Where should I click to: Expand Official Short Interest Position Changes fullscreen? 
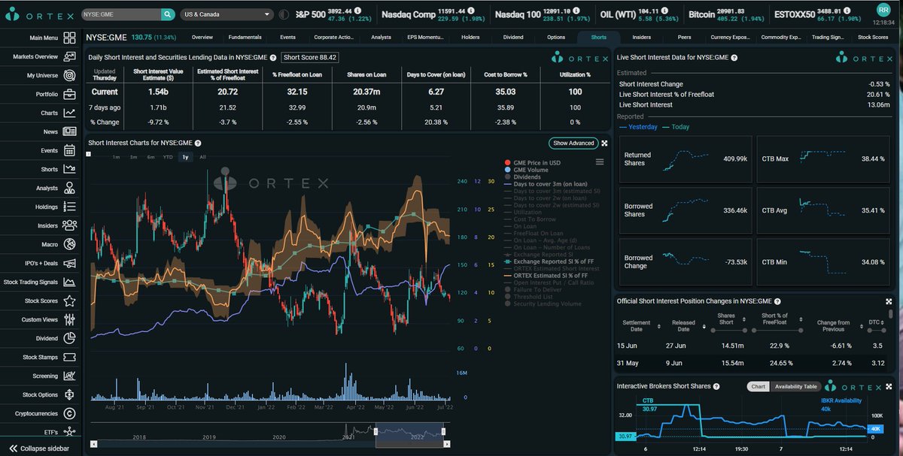(x=889, y=300)
